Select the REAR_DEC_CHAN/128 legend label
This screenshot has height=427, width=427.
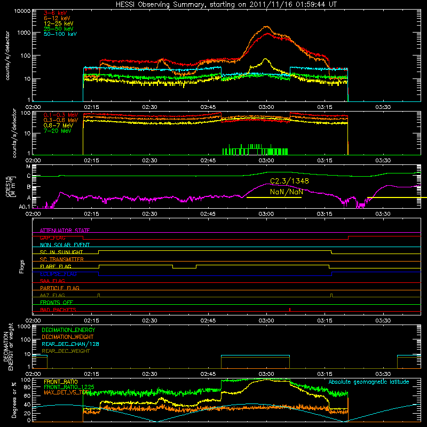(x=70, y=344)
